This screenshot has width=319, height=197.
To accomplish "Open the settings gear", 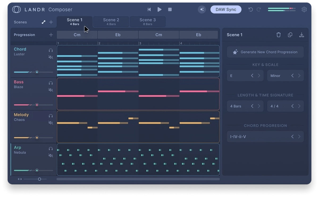I will click(304, 10).
